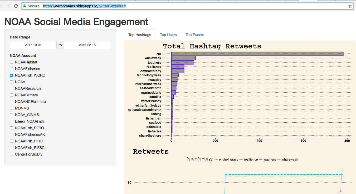Viewport: 356px width, 194px height.
Task: Tick the NOAA account checkbox
Action: point(11,82)
